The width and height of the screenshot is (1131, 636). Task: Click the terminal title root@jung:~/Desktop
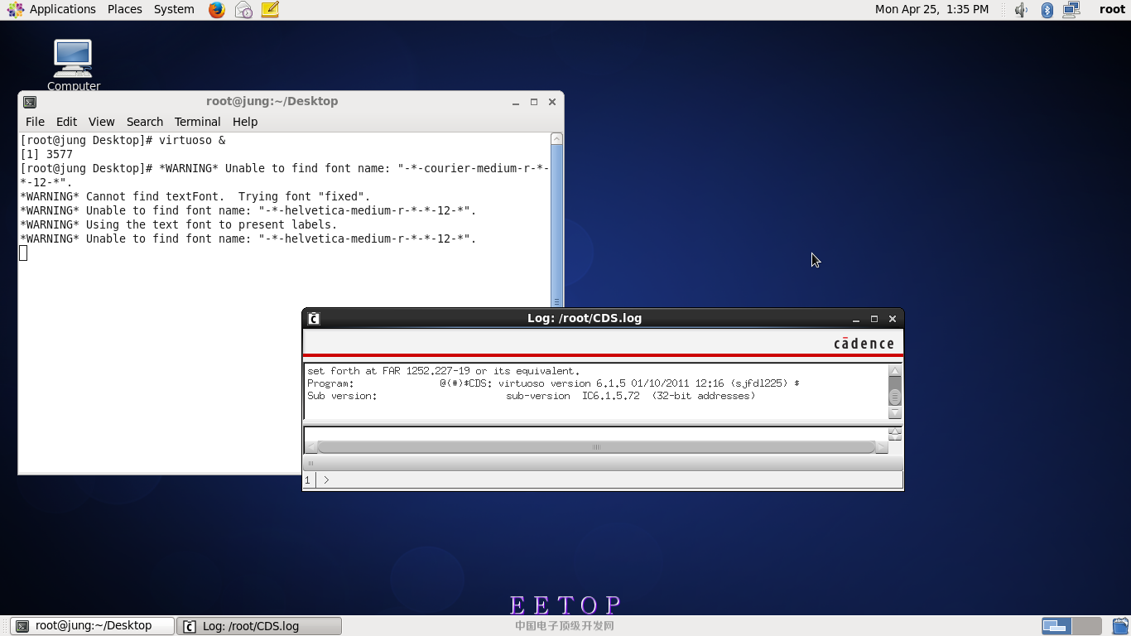coord(272,101)
